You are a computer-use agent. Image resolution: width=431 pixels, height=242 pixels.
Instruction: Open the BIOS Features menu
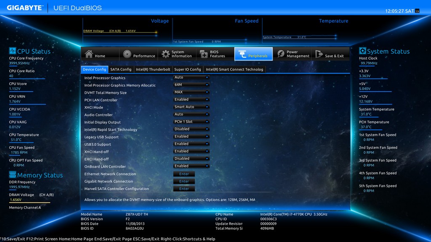coord(215,54)
